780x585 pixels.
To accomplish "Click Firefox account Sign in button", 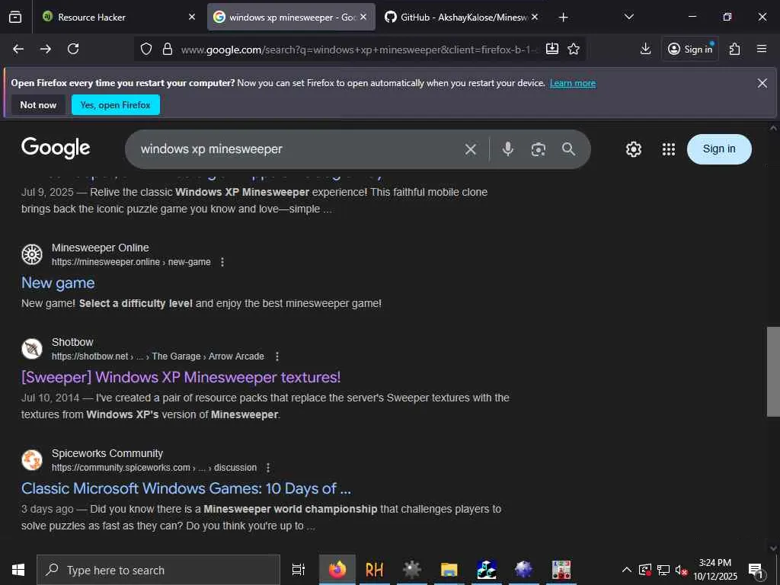I will coord(690,49).
